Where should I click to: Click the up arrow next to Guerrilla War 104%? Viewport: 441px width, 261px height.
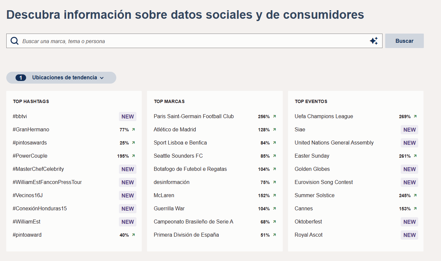pos(275,209)
